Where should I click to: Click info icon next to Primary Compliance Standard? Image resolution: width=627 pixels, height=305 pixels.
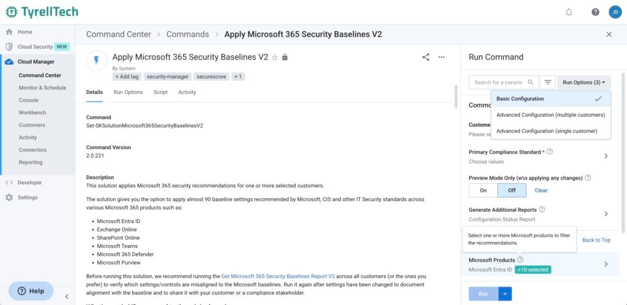549,152
